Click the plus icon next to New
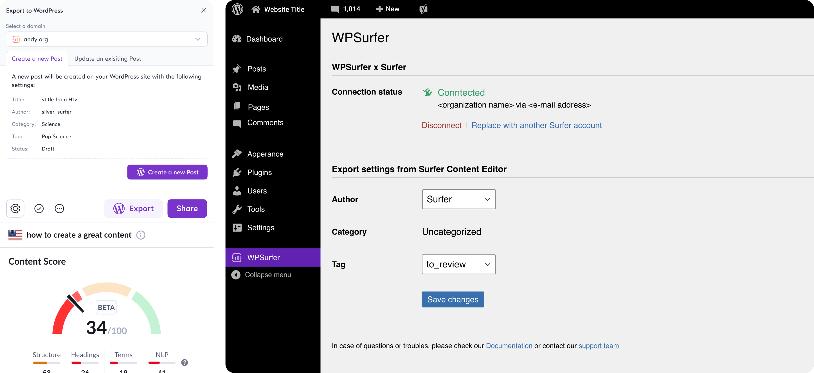 point(379,9)
